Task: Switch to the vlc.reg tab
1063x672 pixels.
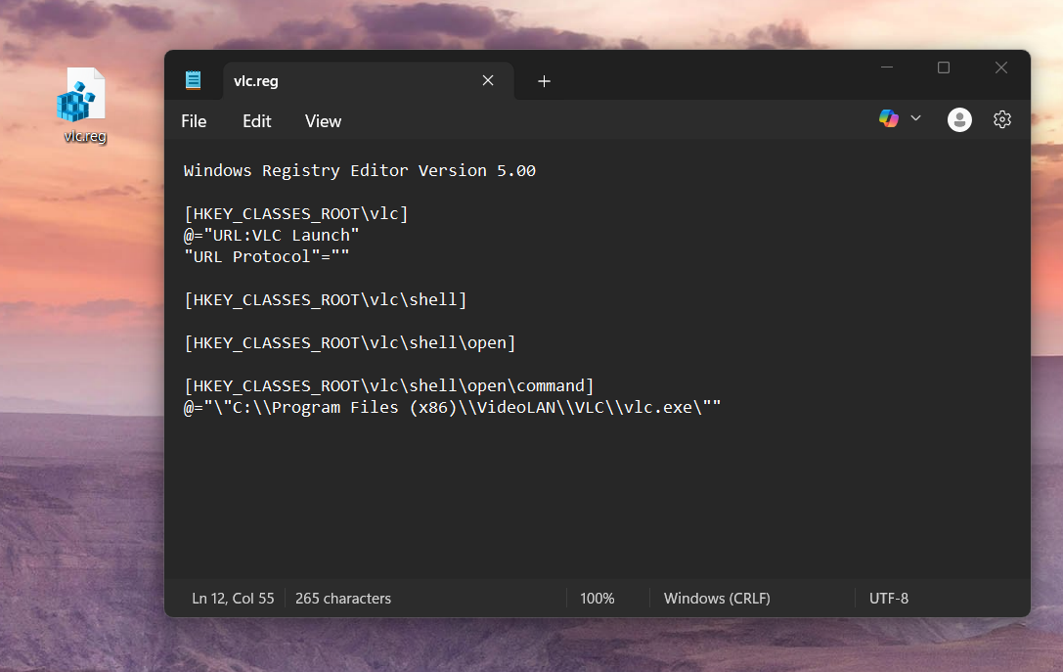Action: click(368, 81)
